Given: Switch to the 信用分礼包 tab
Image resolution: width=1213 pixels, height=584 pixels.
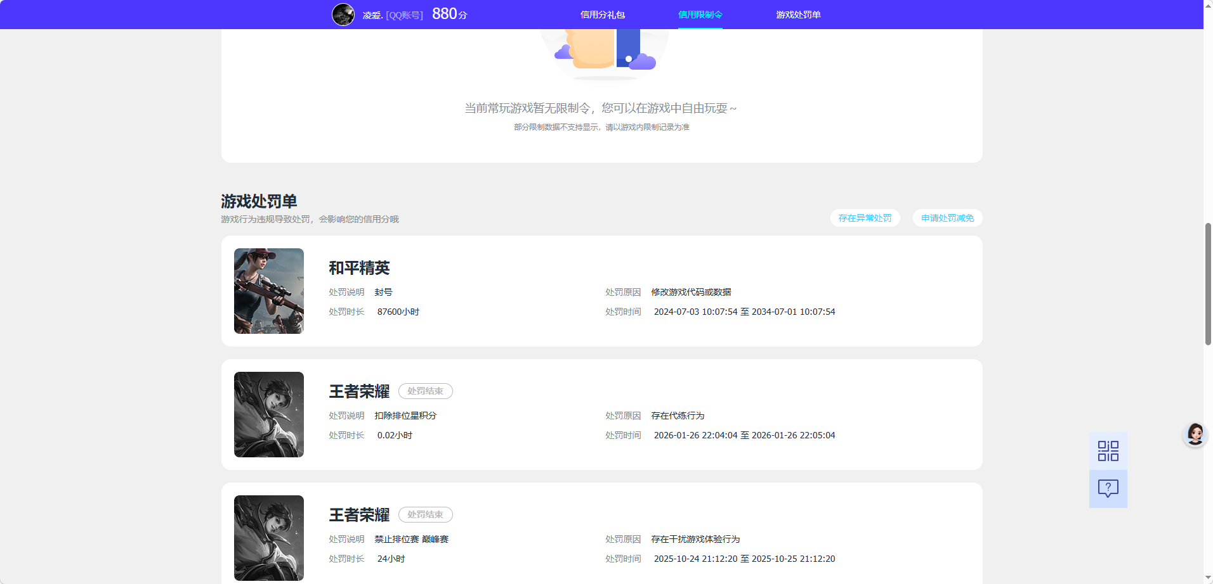Looking at the screenshot, I should pyautogui.click(x=601, y=14).
